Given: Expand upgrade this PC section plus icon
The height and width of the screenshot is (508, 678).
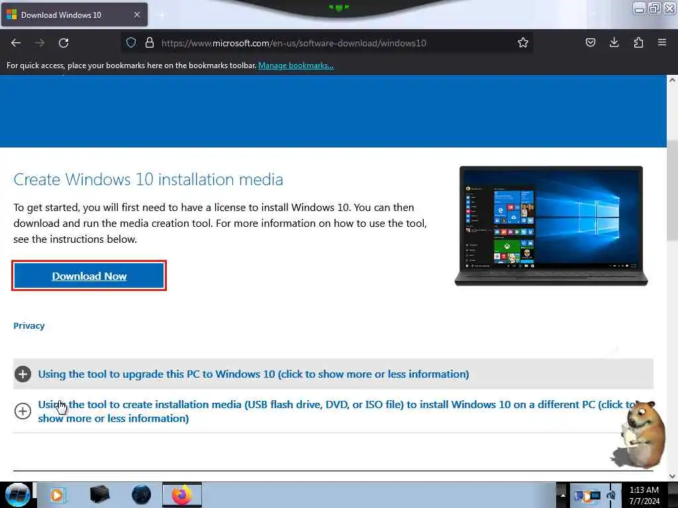Looking at the screenshot, I should click(x=23, y=374).
